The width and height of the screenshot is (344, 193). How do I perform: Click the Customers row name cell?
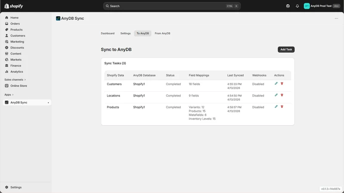pyautogui.click(x=114, y=84)
